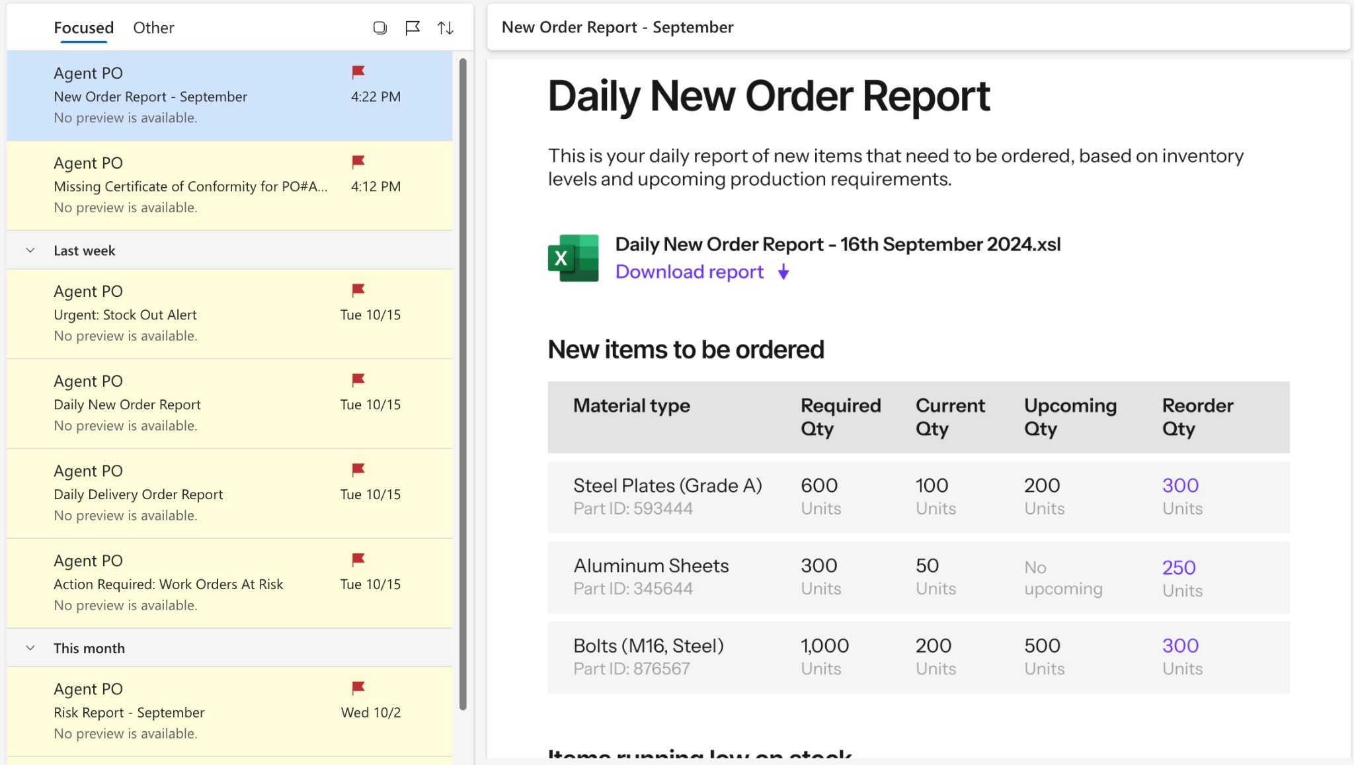This screenshot has height=765, width=1354.
Task: Click the Excel file attachment icon
Action: [x=573, y=258]
